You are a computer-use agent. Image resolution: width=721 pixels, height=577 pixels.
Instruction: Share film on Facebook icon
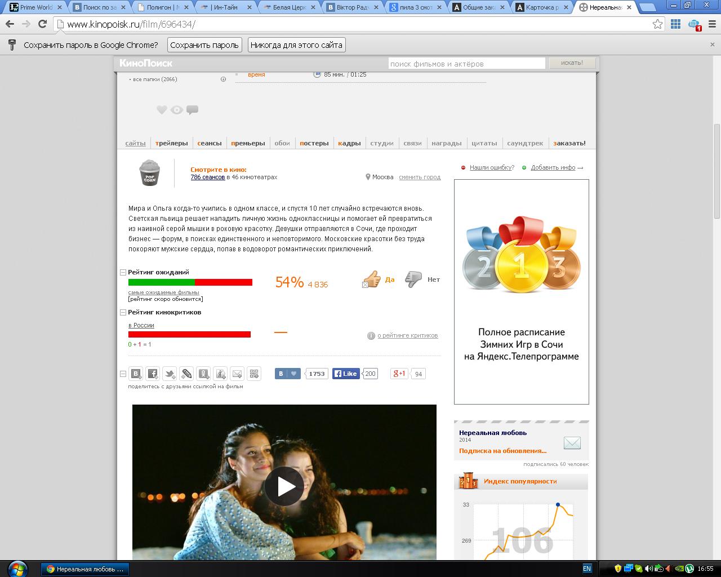click(153, 374)
